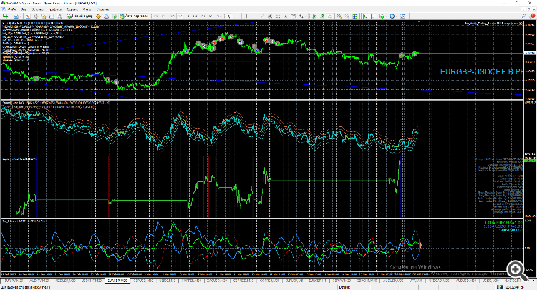This screenshot has height=290, width=537.
Task: Select the text tool
Action: 286,16
